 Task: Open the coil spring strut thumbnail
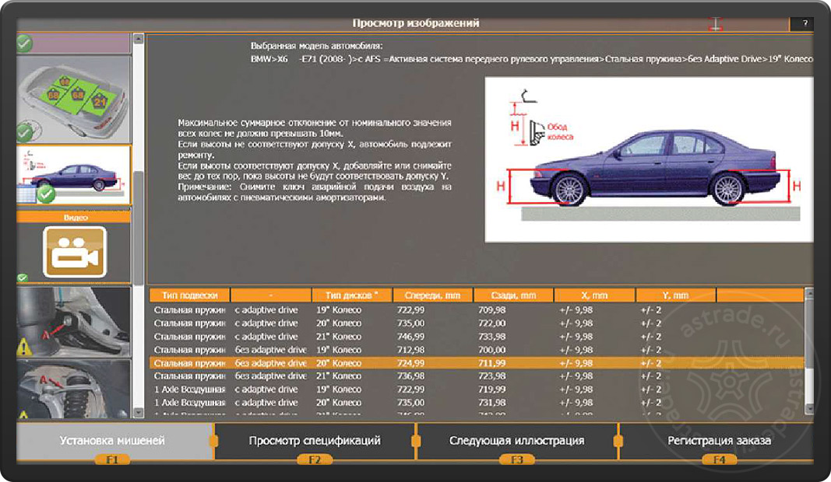point(74,389)
